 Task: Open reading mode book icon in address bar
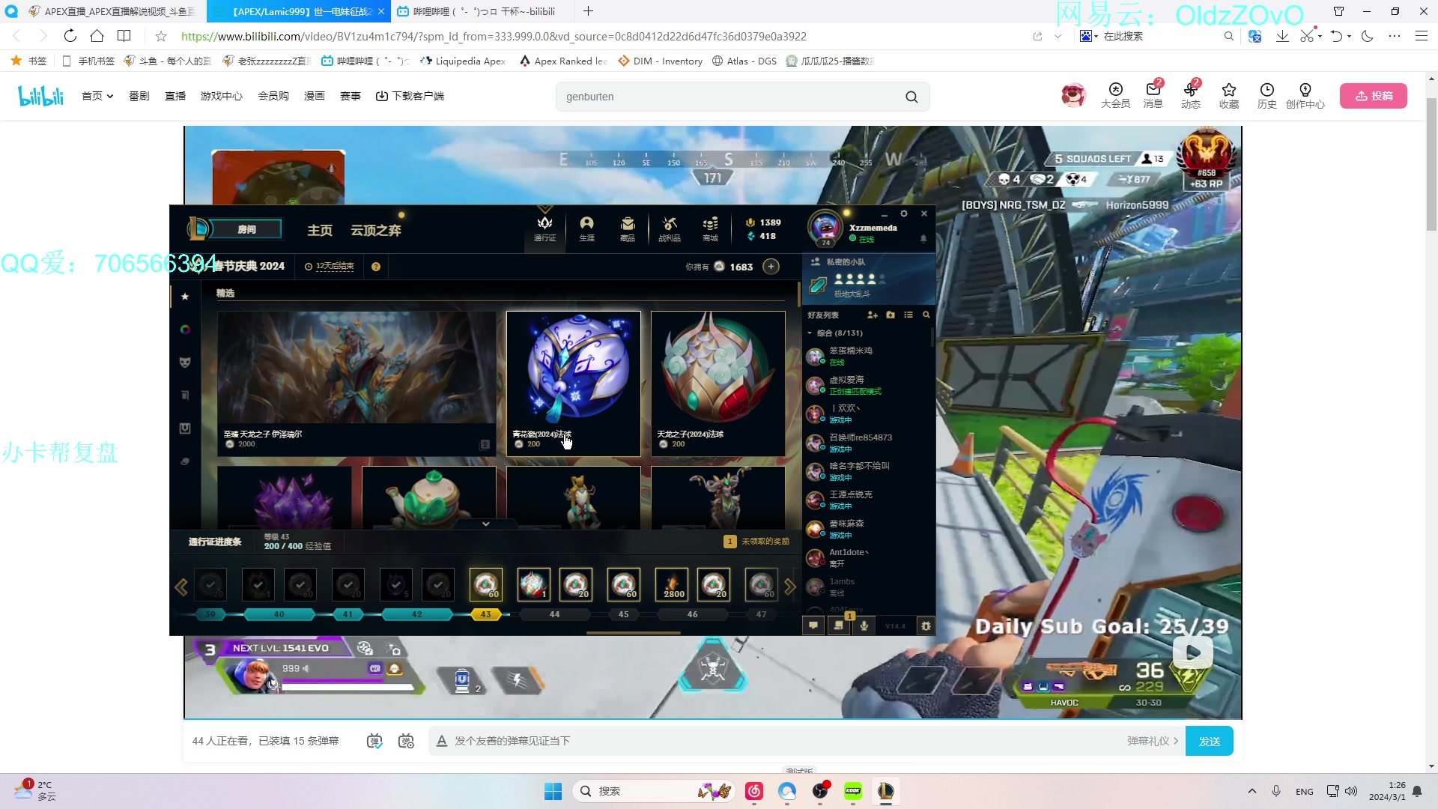(124, 36)
